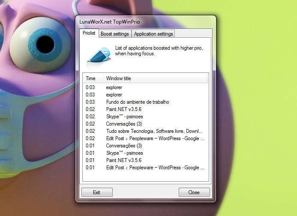The width and height of the screenshot is (297, 216).
Task: Select Paint.NET v3.5.6 row at 0:02
Action: 145,109
